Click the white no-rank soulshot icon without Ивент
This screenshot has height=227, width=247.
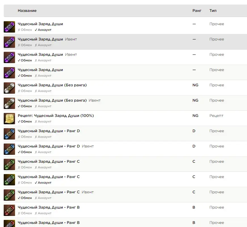click(9, 88)
